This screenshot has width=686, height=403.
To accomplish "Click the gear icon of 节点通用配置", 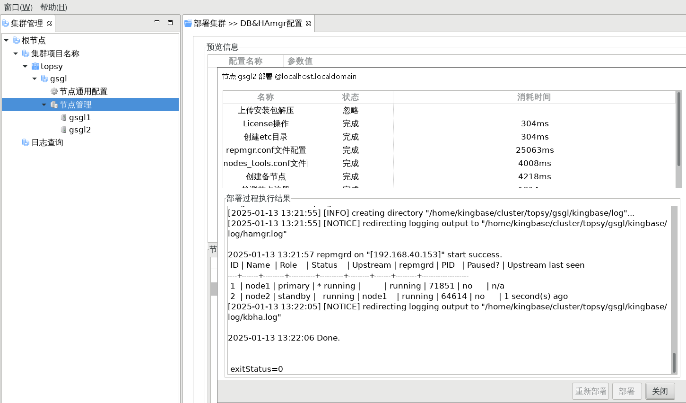I will click(x=54, y=91).
